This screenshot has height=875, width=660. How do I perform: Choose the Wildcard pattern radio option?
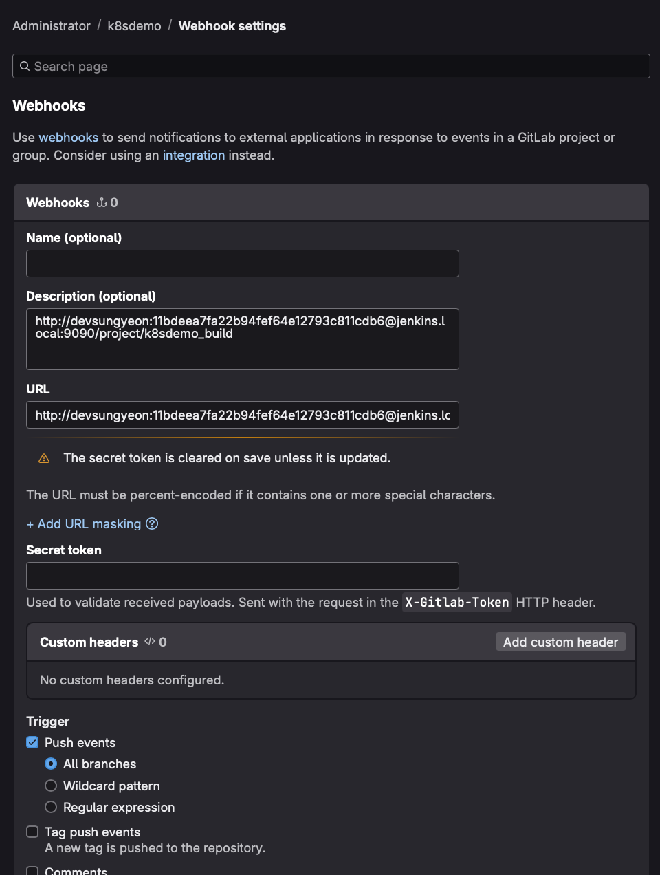pyautogui.click(x=51, y=786)
